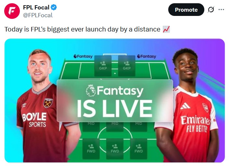Click the top-right Fantasy logo in image
This screenshot has width=229, height=166.
(x=146, y=56)
